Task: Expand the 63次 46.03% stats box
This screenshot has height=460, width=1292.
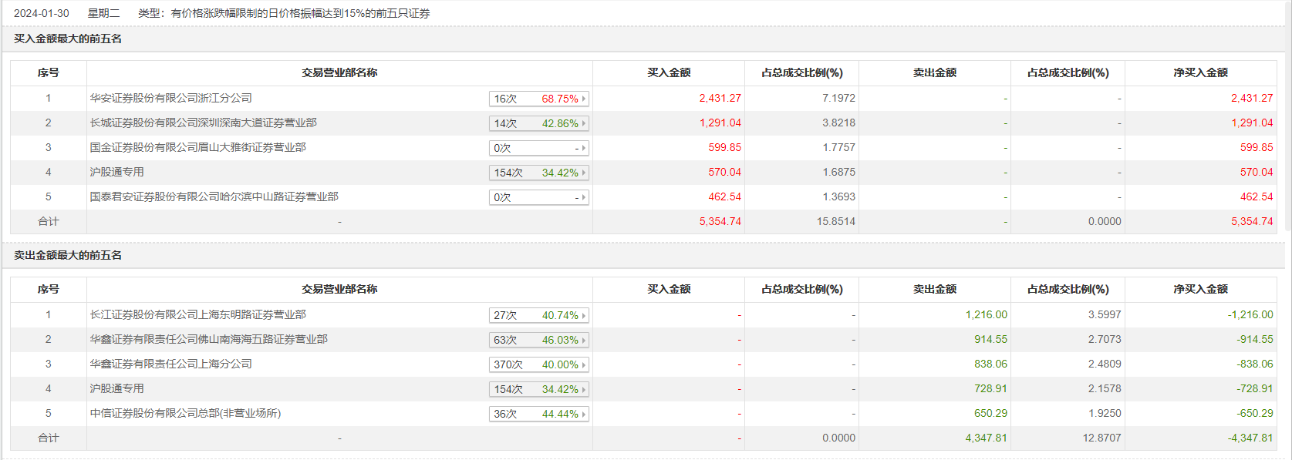Action: [538, 340]
